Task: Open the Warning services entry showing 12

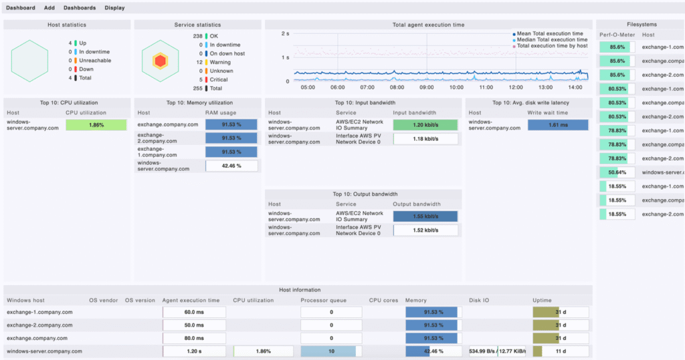Action: coord(212,62)
